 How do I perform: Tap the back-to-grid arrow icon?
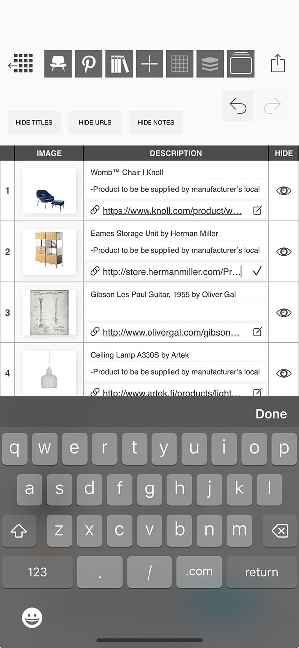(21, 64)
